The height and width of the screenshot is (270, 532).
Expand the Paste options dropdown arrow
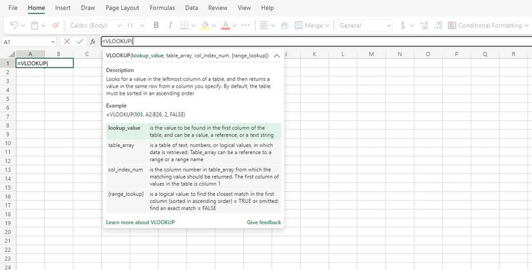point(43,25)
